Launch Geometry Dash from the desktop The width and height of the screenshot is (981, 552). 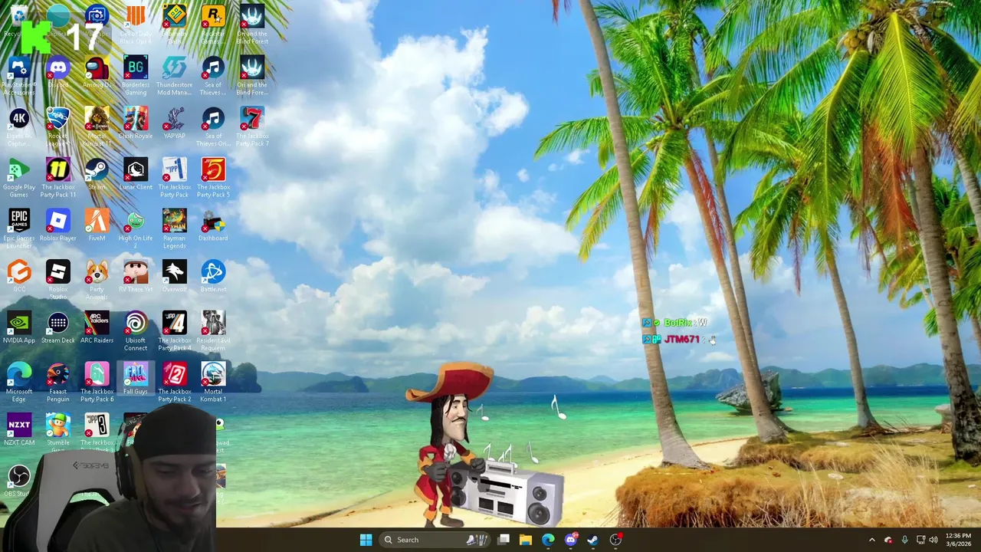tap(175, 23)
